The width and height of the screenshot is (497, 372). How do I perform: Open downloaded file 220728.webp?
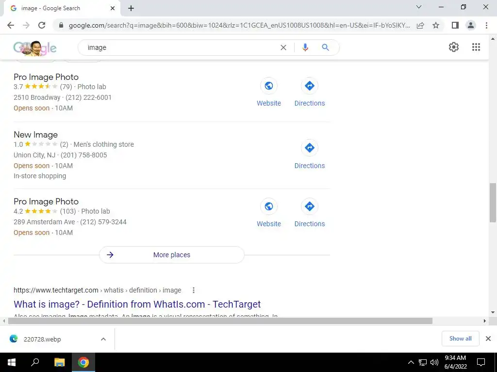click(x=42, y=339)
